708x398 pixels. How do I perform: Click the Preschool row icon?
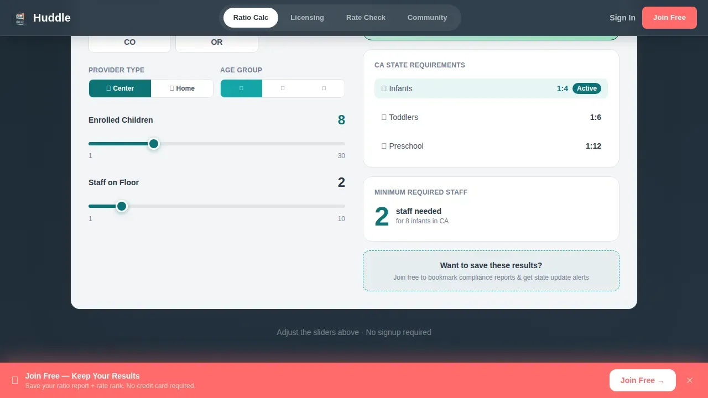384,146
